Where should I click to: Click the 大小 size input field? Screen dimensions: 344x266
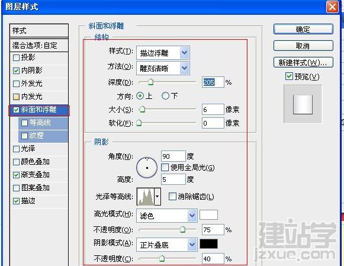213,109
